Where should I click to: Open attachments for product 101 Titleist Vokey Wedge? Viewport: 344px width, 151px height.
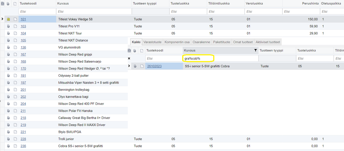click(x=8, y=19)
